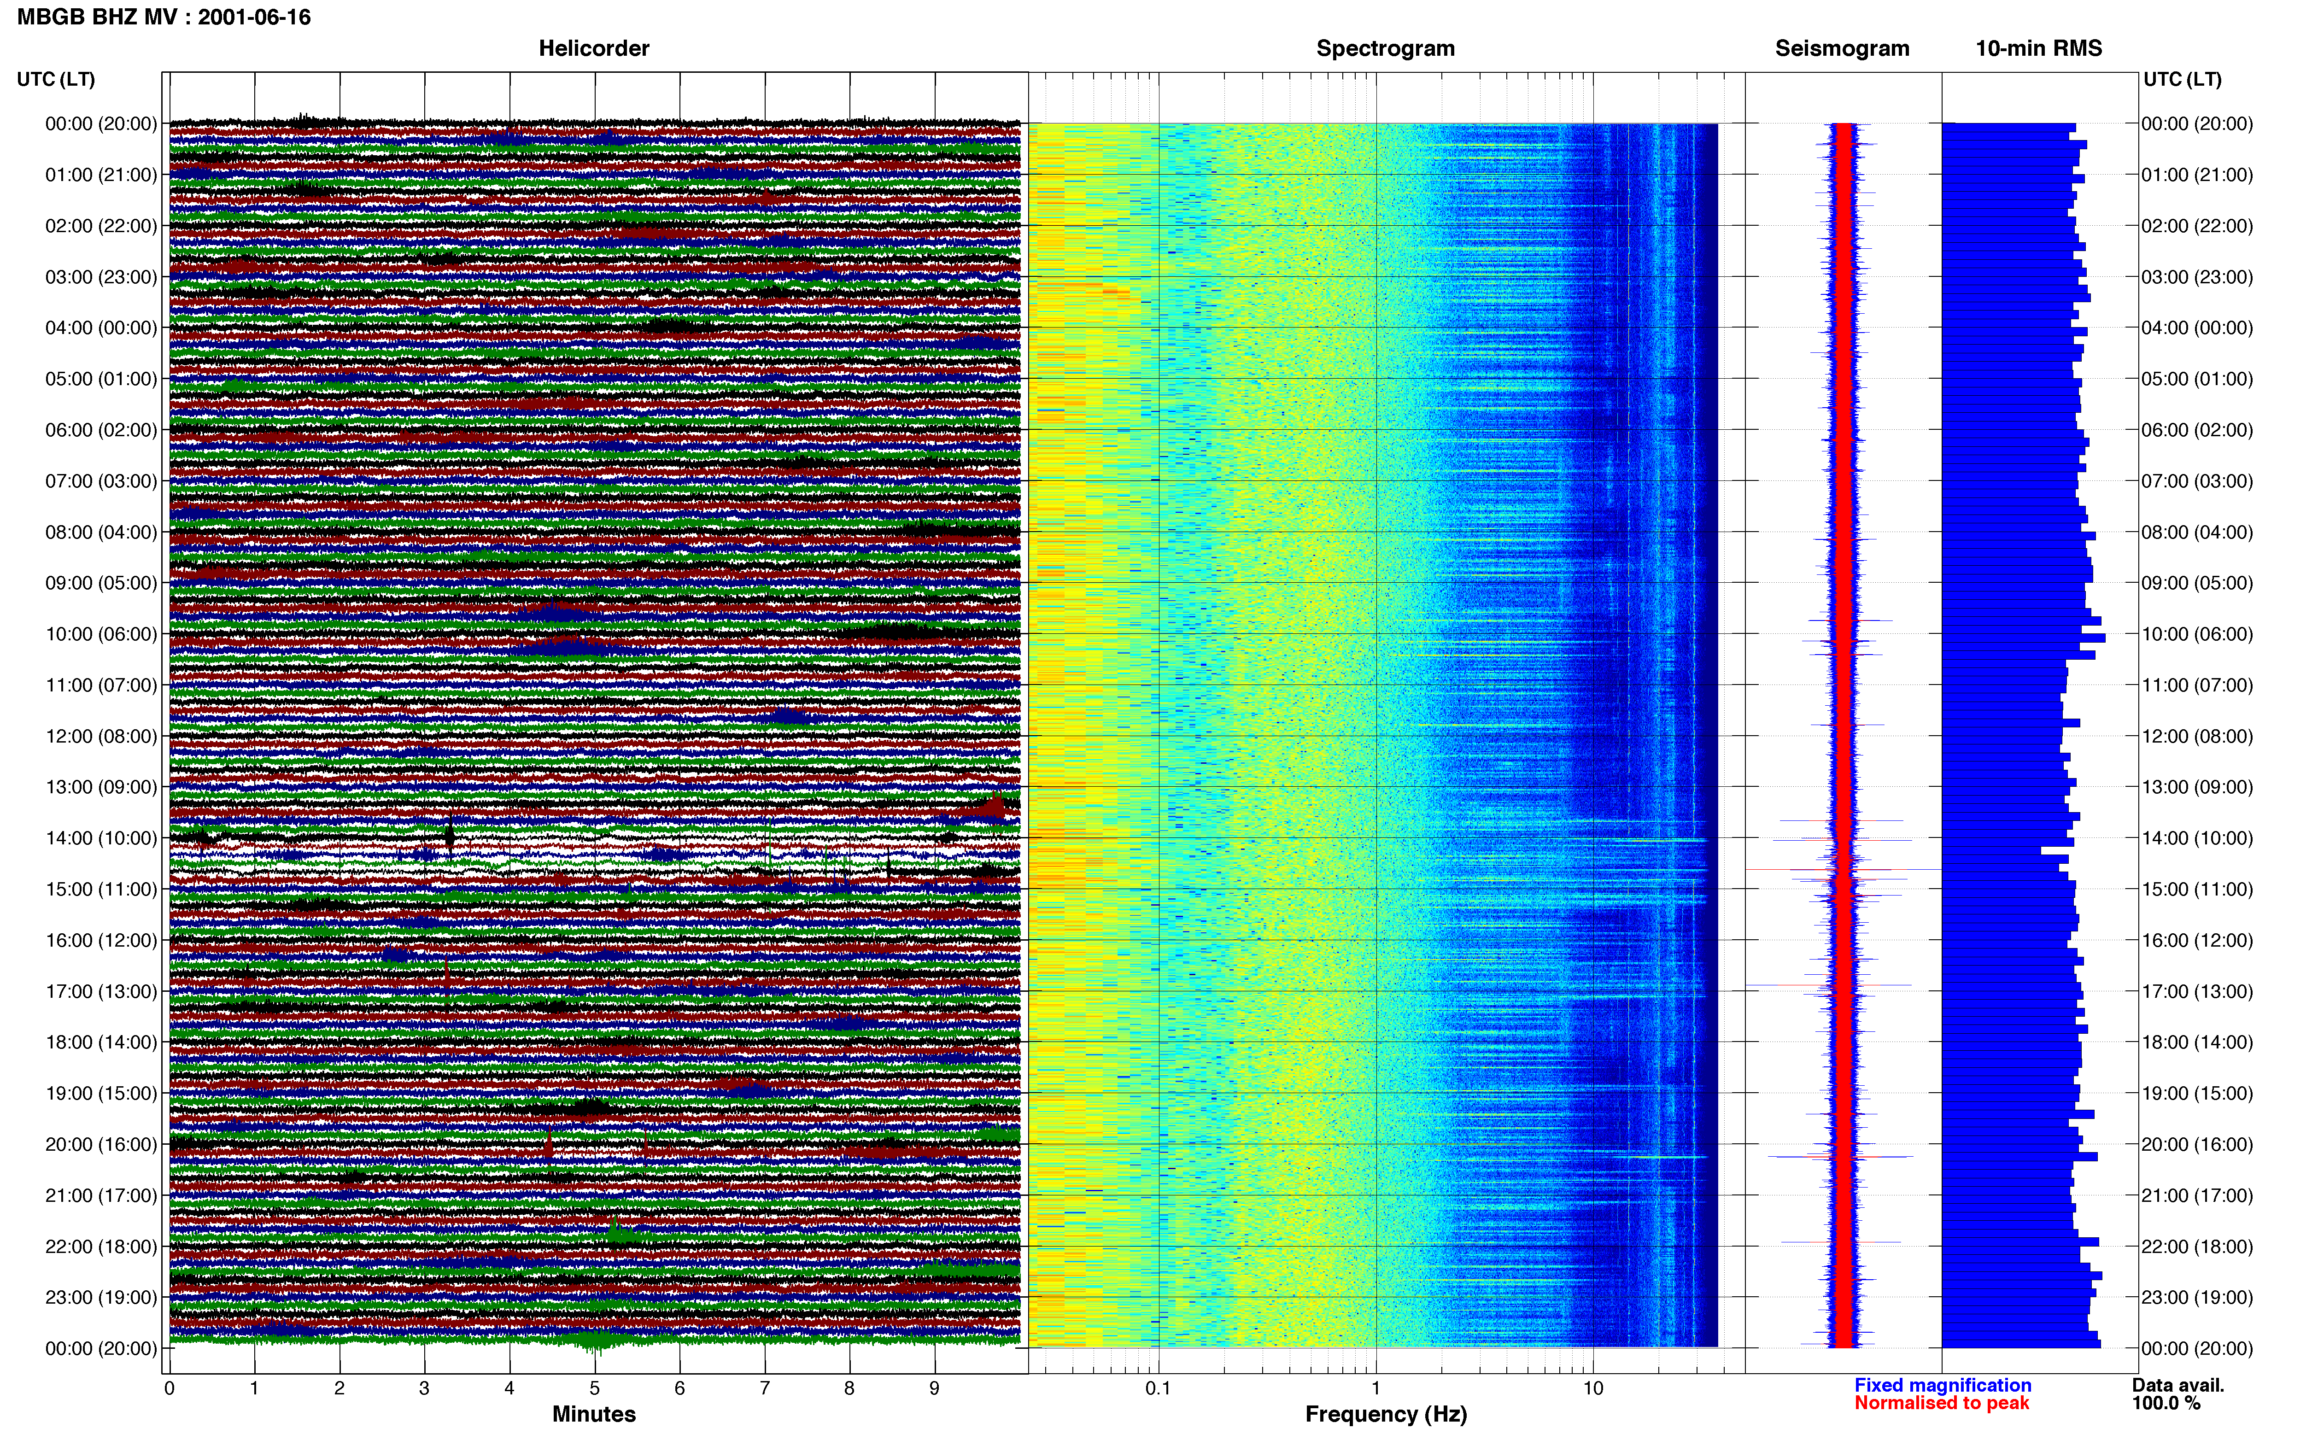
Task: Click the left time label '18:00 (14:00)'
Action: (x=101, y=1042)
